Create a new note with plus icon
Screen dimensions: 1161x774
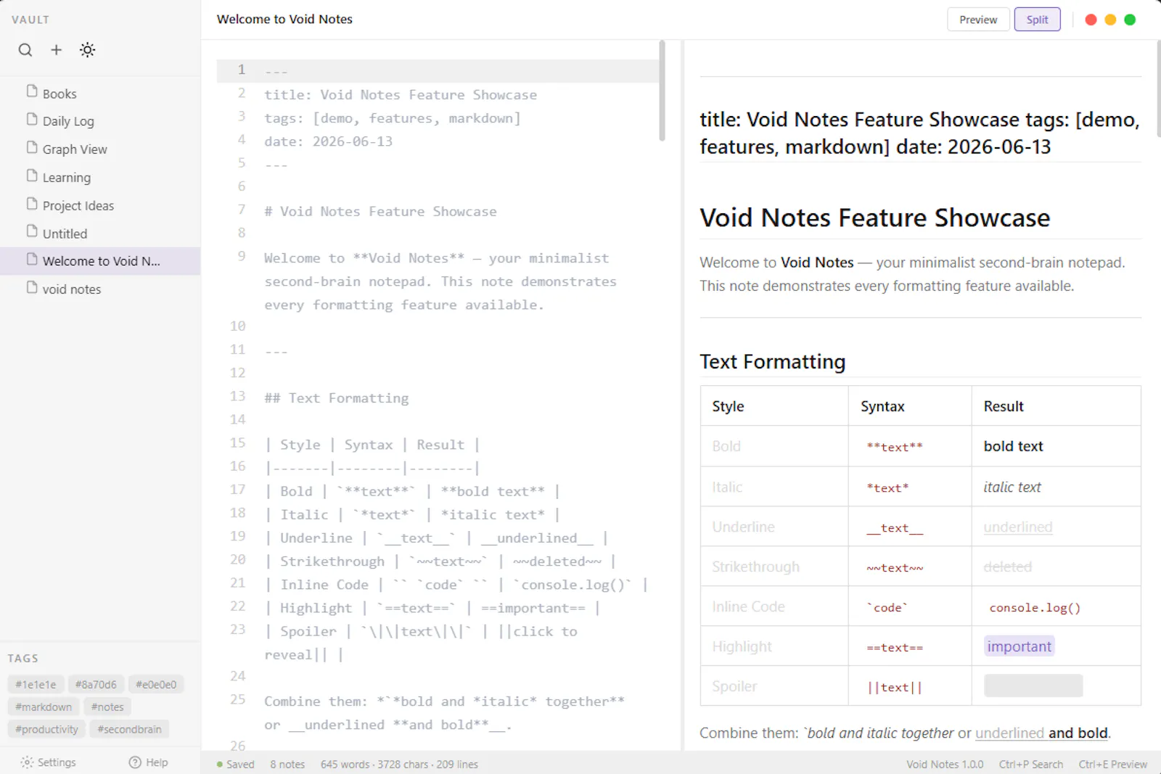click(56, 50)
